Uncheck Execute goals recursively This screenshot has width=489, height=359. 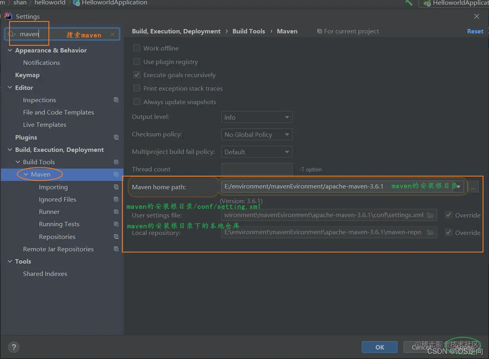(x=137, y=75)
